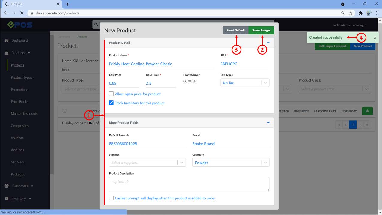Collapse the Product Detail section

(268, 43)
